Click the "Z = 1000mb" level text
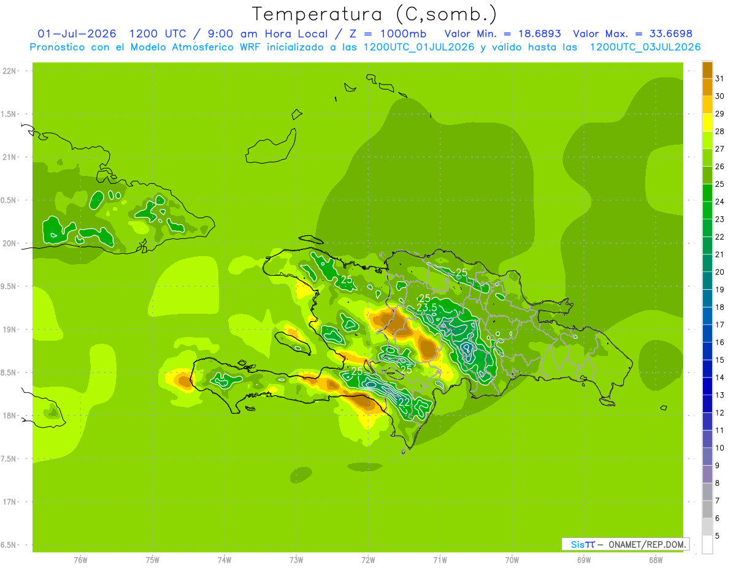 (x=388, y=34)
